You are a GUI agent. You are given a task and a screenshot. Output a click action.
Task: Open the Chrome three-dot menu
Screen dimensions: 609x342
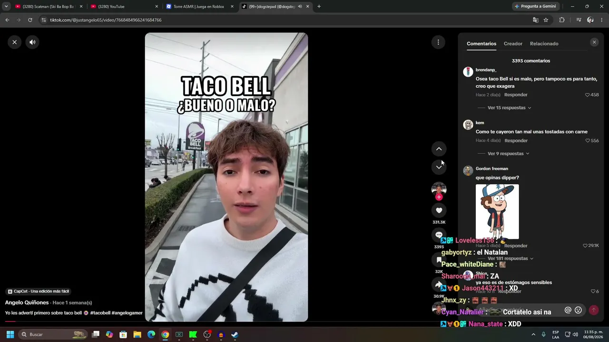[x=602, y=20]
